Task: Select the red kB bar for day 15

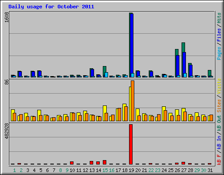Action: click(x=105, y=162)
